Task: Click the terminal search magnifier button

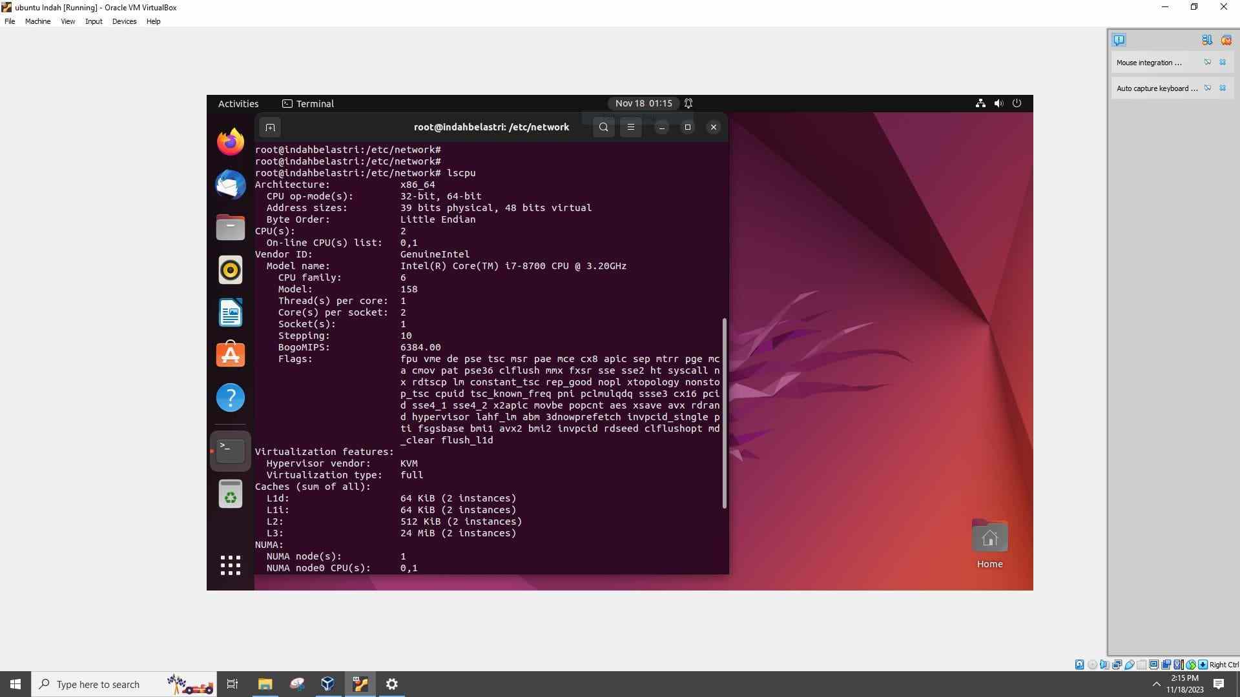Action: [603, 127]
